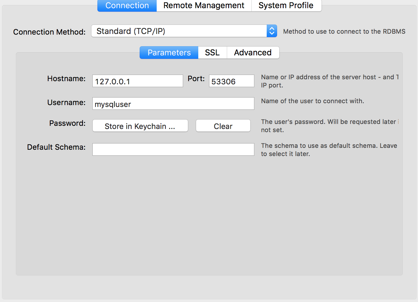Switch to the Advanced tab
This screenshot has height=302, width=418.
253,53
